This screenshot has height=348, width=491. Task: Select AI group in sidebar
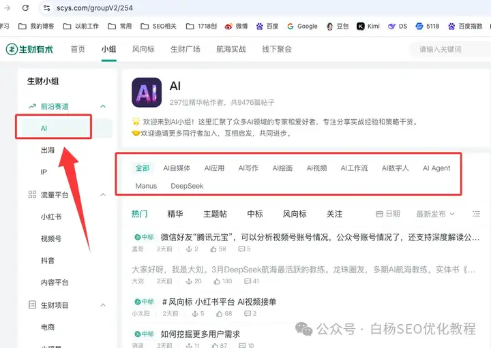tap(65, 128)
